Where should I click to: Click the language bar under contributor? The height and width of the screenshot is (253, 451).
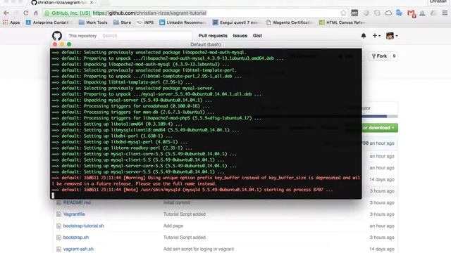[380, 117]
